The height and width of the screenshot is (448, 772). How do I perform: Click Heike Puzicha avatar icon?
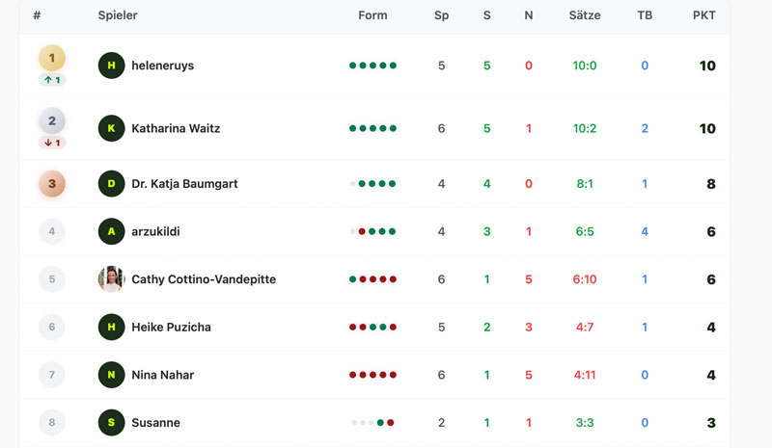[x=111, y=327]
